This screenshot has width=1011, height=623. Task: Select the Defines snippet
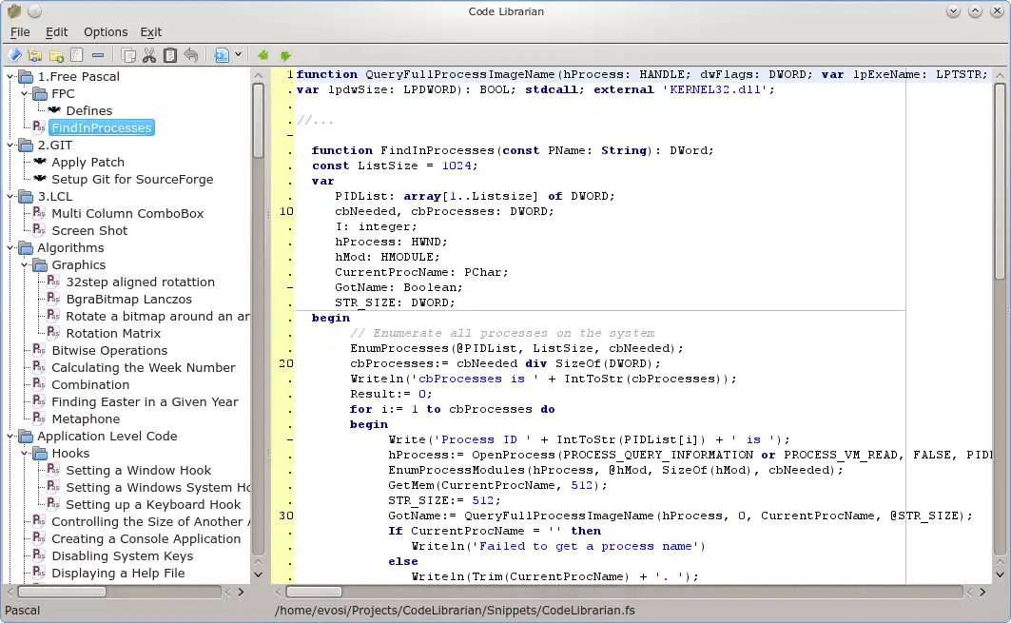point(88,111)
